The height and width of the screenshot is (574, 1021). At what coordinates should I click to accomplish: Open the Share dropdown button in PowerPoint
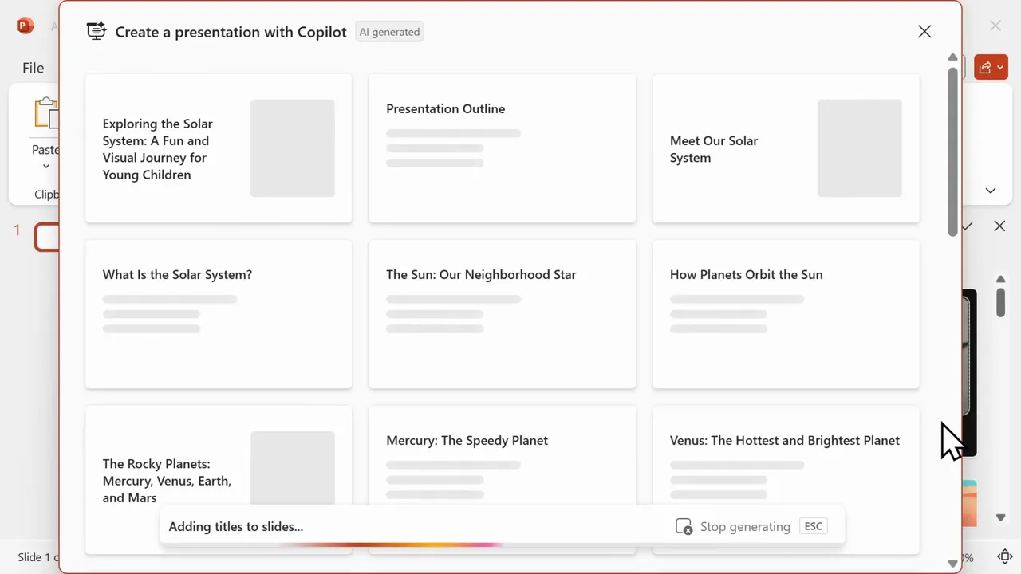[x=991, y=68]
